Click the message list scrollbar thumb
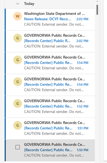The height and width of the screenshot is (163, 107). (x=97, y=10)
